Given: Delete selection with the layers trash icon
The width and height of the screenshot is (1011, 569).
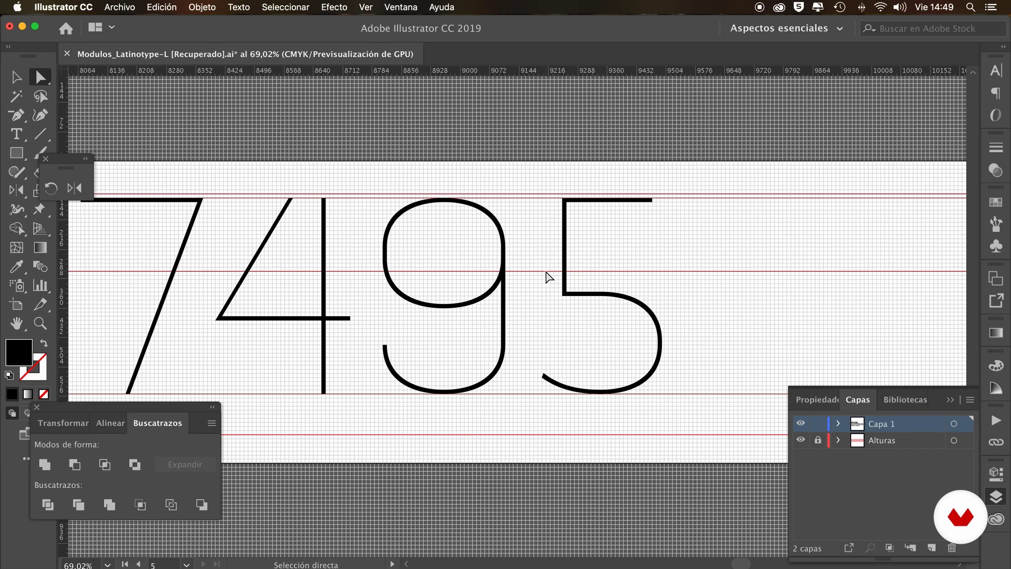Looking at the screenshot, I should point(952,548).
